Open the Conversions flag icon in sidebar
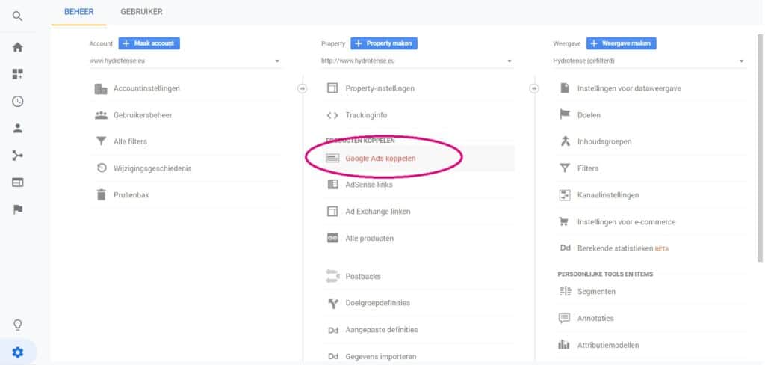Viewport: 765px width, 365px height. (17, 209)
